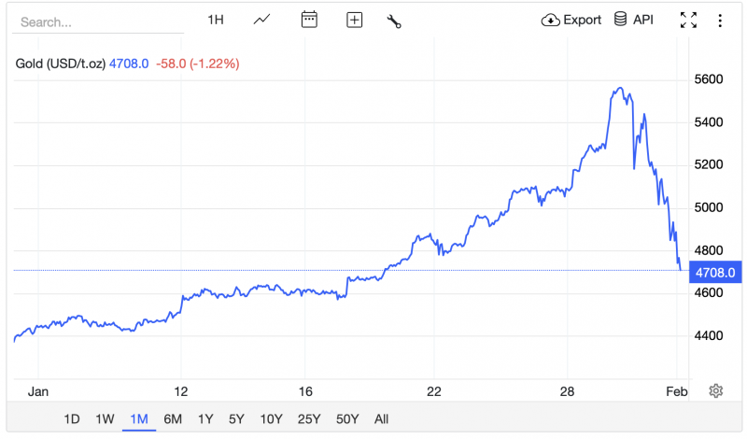This screenshot has height=439, width=747.
Task: Open the three-dot more options menu
Action: point(719,20)
